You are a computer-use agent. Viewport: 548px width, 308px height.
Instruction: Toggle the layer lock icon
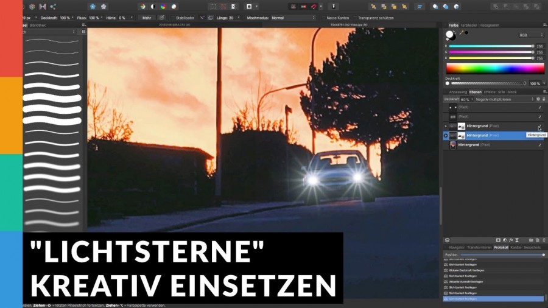[x=544, y=99]
